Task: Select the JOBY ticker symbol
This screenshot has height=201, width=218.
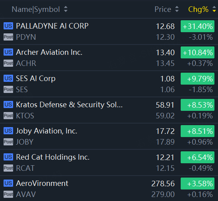Action: tap(25, 142)
